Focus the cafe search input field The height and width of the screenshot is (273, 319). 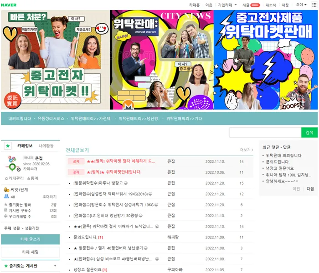pyautogui.click(x=265, y=132)
